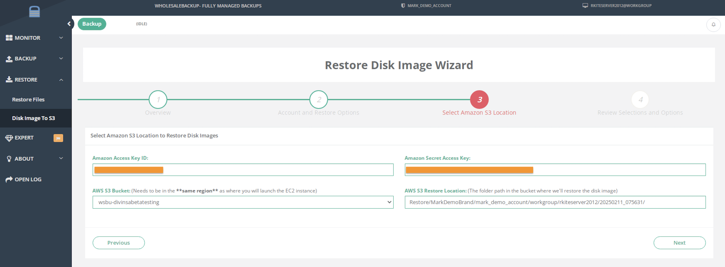Click the computer monitor icon beside RKITESERVER2012
Screen dimensions: 725x267
click(x=585, y=6)
